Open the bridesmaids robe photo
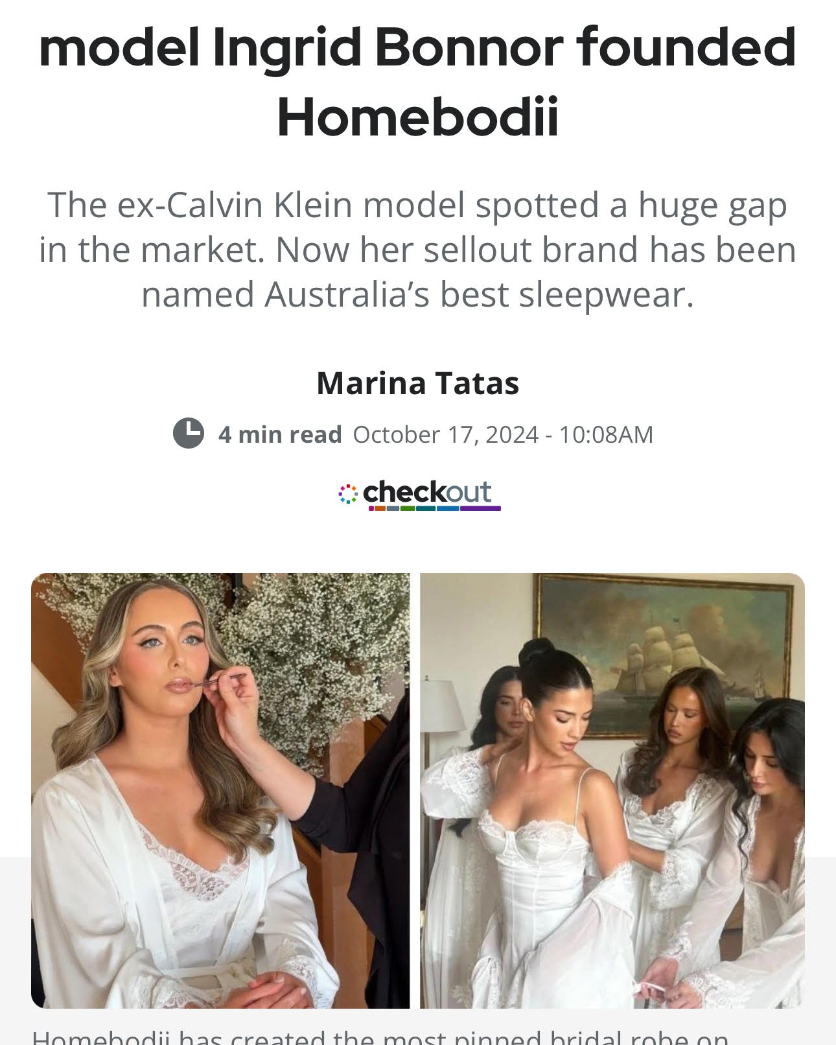 pyautogui.click(x=612, y=790)
